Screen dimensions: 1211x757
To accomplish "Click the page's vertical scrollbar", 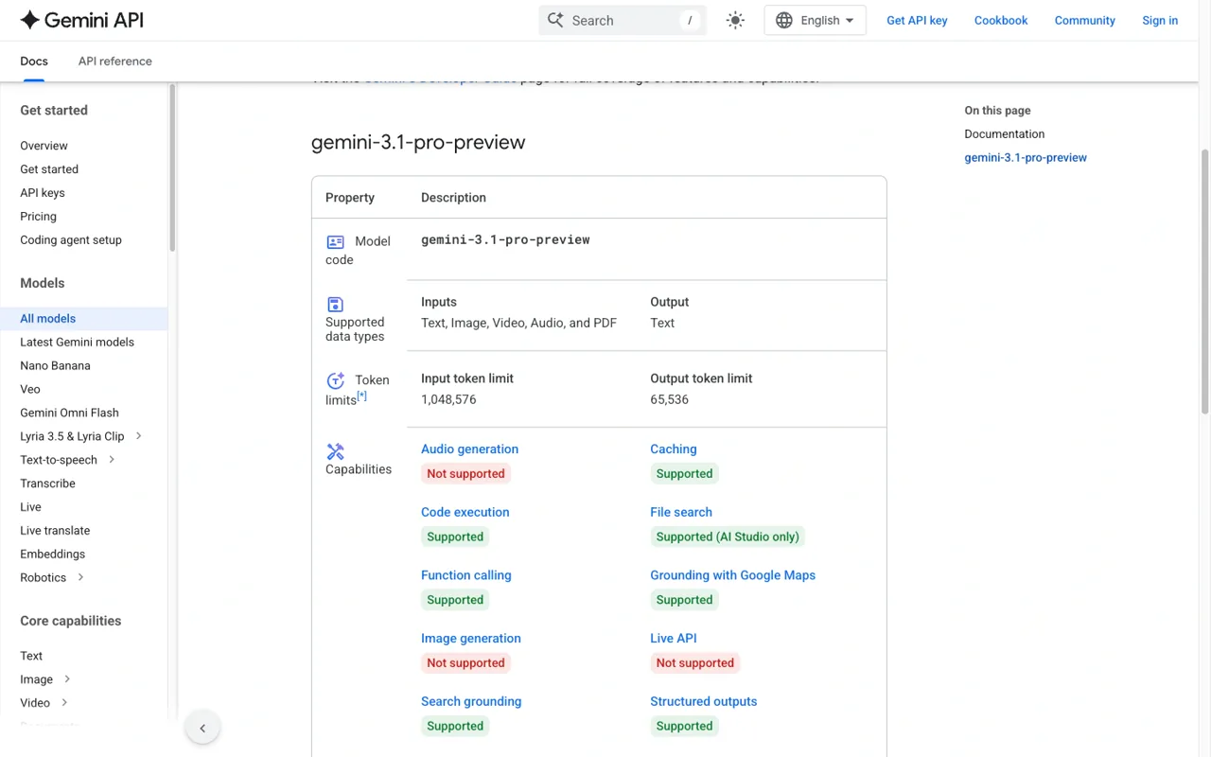I will point(1205,281).
